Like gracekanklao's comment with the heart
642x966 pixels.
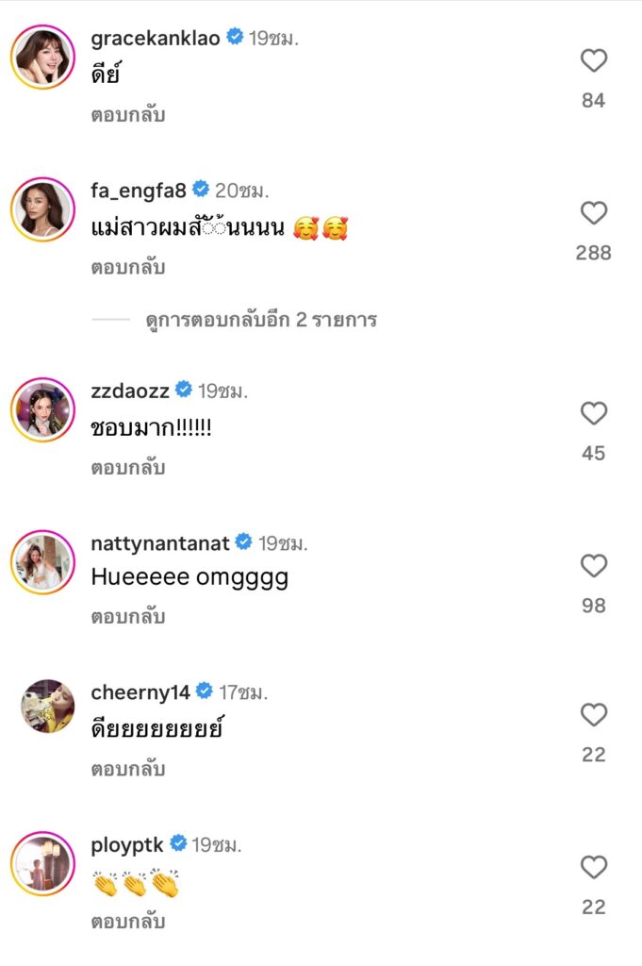pos(593,61)
